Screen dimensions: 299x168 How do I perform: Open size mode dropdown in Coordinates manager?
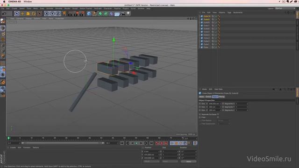pos(170,161)
